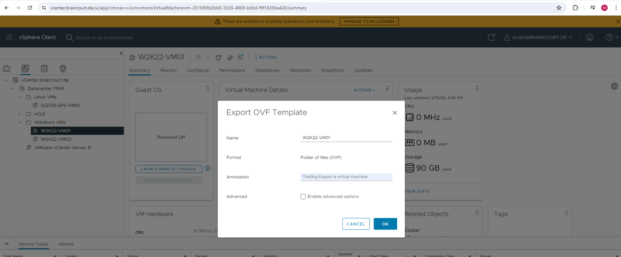Switch to the Storage inventory icon
This screenshot has height=257, width=621.
point(44,68)
